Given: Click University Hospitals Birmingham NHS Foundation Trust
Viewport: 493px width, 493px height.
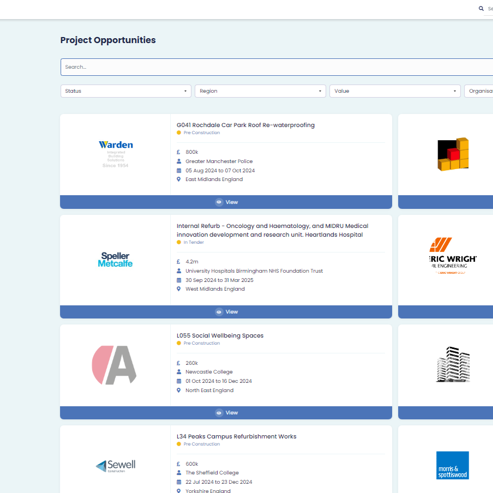Looking at the screenshot, I should (254, 270).
